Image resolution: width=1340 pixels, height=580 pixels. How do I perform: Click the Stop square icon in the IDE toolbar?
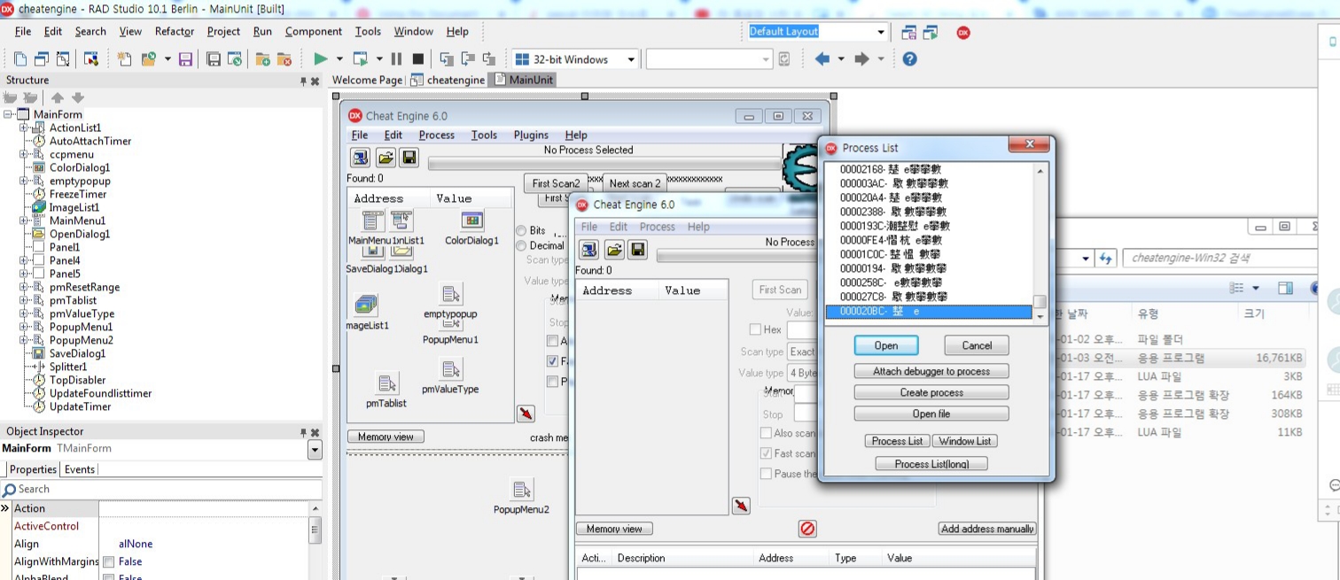pyautogui.click(x=417, y=59)
